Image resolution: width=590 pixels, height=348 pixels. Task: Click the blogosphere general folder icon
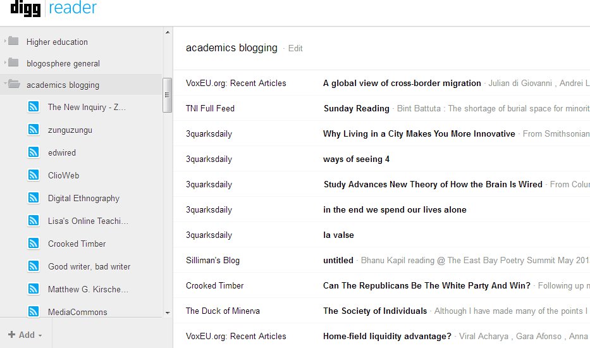coord(13,62)
